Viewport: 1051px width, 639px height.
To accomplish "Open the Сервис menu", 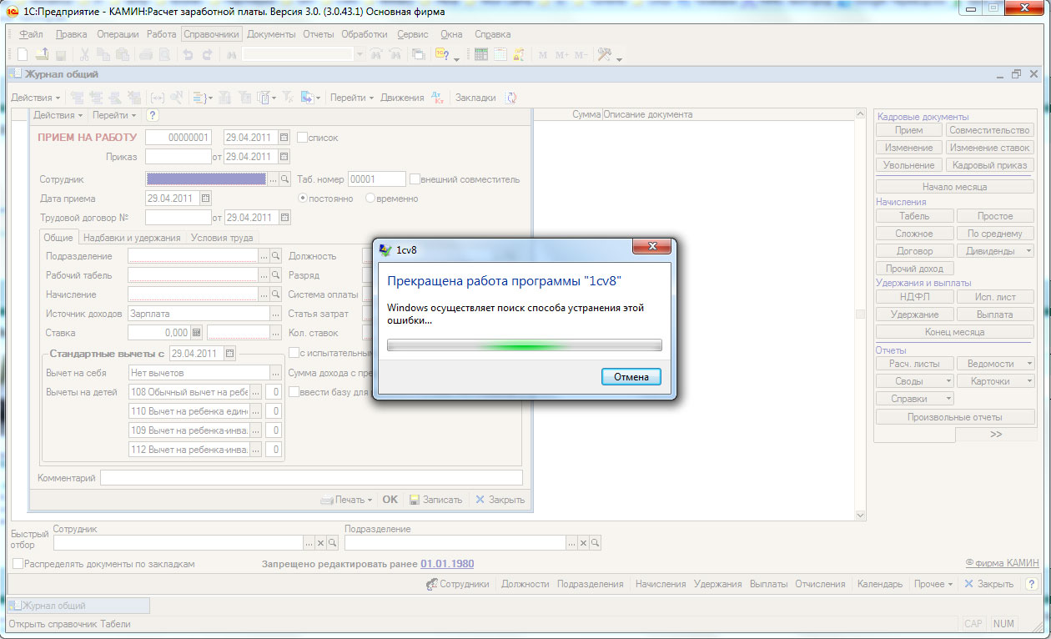I will 413,34.
